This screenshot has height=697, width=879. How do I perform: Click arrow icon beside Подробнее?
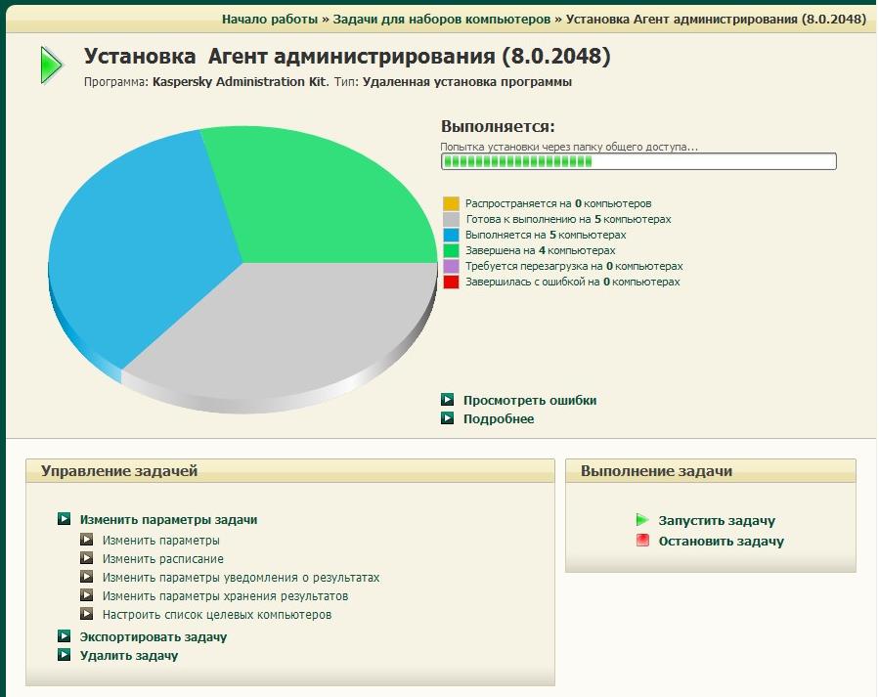tap(448, 418)
